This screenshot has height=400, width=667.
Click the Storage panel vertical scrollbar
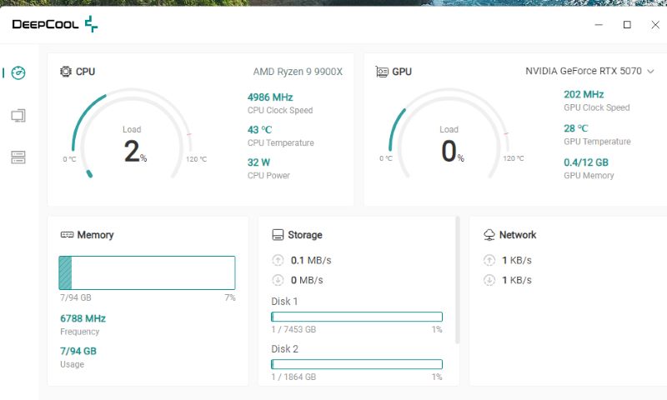[x=457, y=279]
